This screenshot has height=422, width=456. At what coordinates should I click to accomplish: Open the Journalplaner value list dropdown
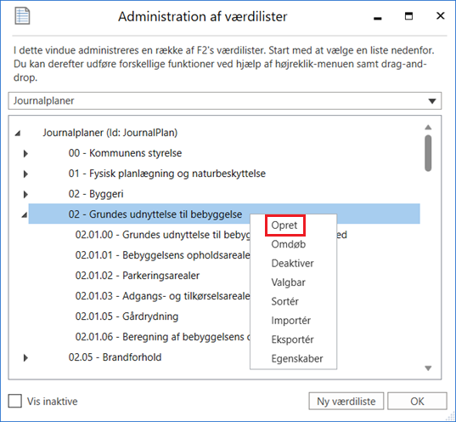click(432, 101)
